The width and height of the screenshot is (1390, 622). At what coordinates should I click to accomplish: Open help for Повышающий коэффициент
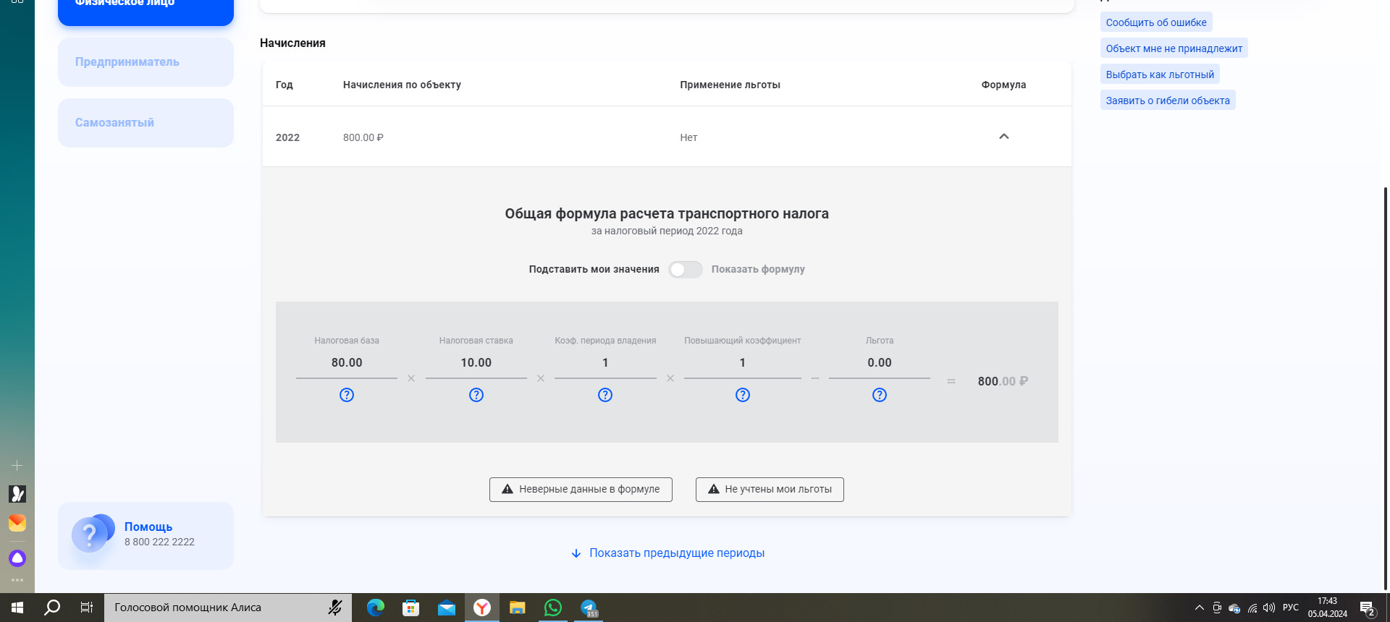(x=743, y=395)
